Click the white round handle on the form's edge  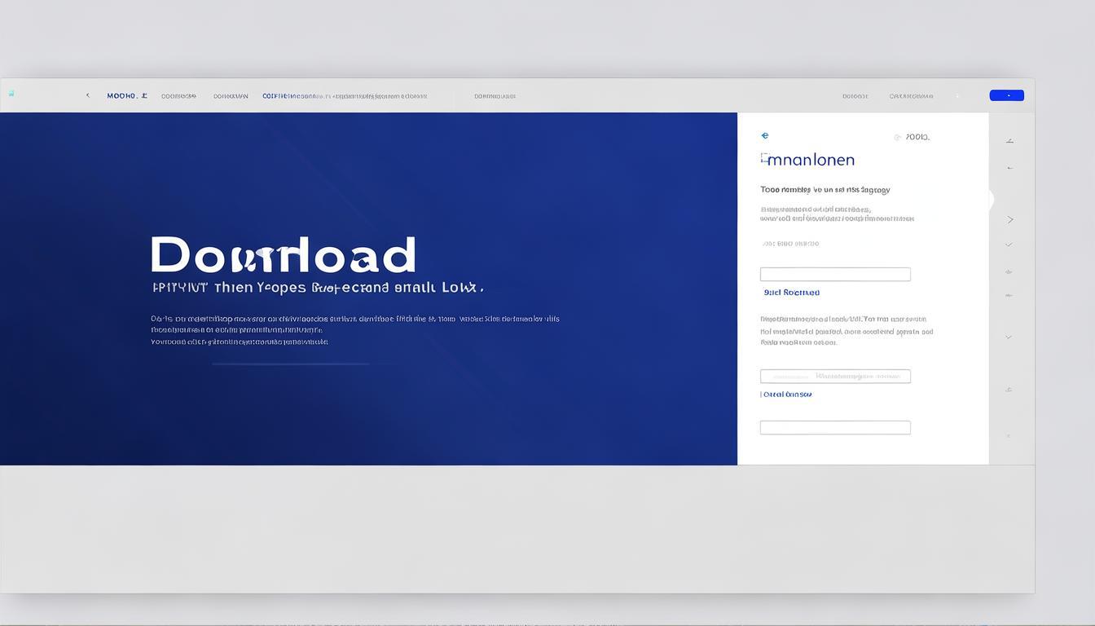pyautogui.click(x=989, y=200)
